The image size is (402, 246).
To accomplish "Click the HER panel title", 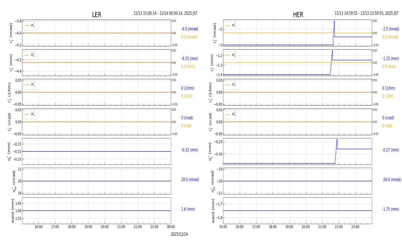I will [298, 15].
